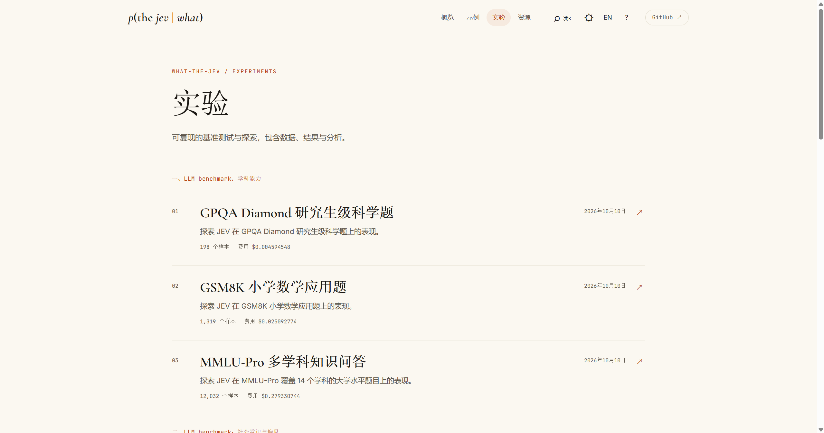Viewport: 824px width, 433px height.
Task: Toggle the light/dark theme sun icon
Action: [589, 18]
